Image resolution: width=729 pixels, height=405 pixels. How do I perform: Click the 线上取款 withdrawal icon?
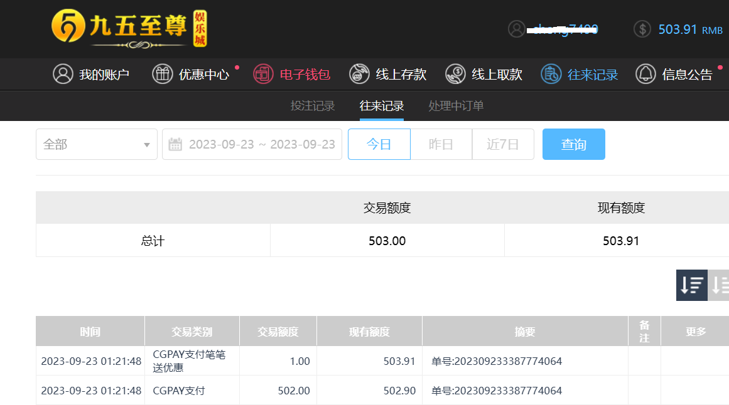(455, 74)
